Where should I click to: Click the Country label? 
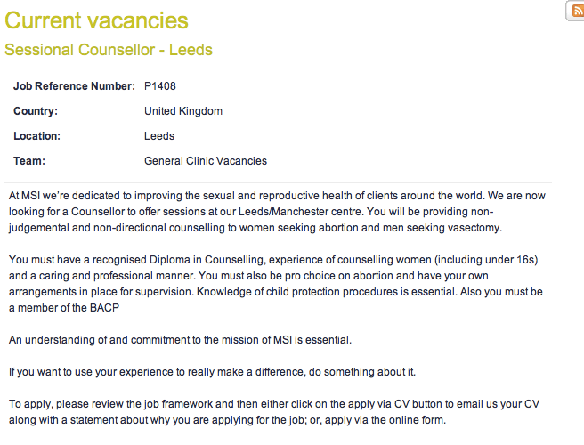[x=36, y=111]
